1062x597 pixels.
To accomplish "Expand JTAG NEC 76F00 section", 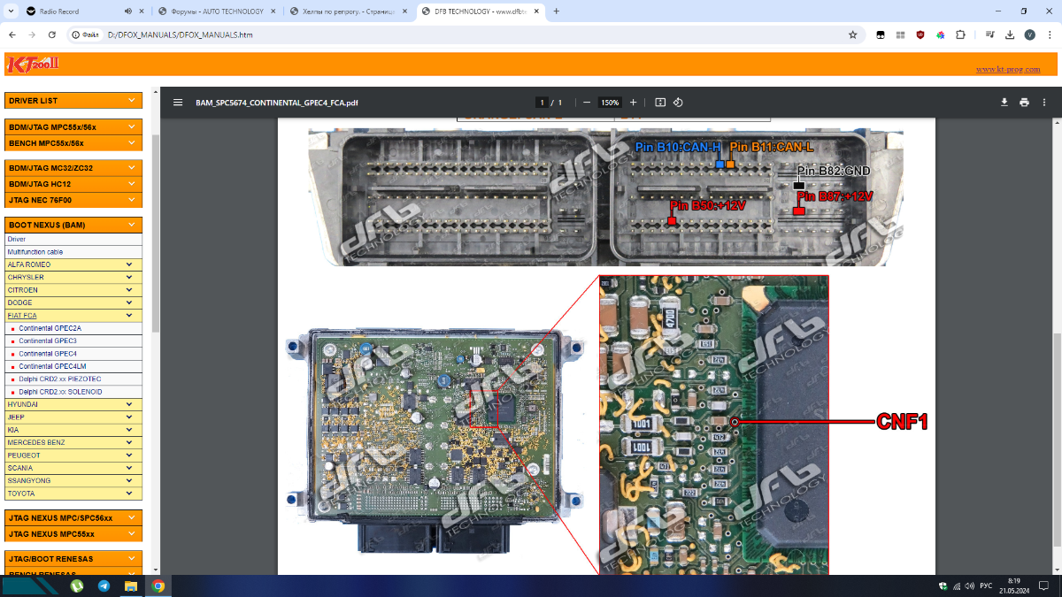I will [x=73, y=200].
